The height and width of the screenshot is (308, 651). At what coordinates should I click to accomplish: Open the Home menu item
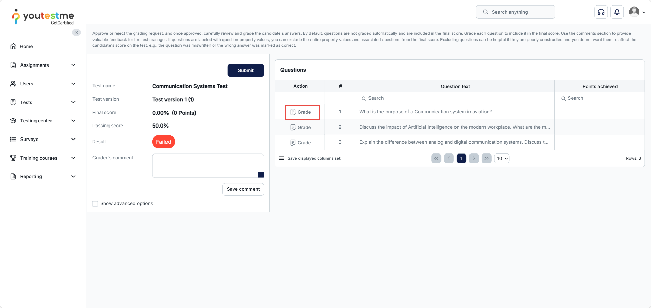tap(26, 46)
